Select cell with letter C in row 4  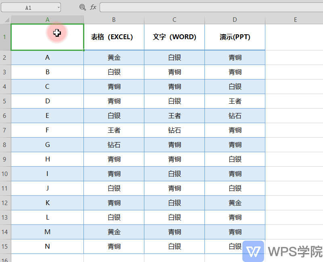click(47, 87)
